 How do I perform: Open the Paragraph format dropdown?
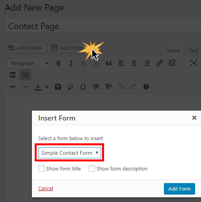(29, 63)
